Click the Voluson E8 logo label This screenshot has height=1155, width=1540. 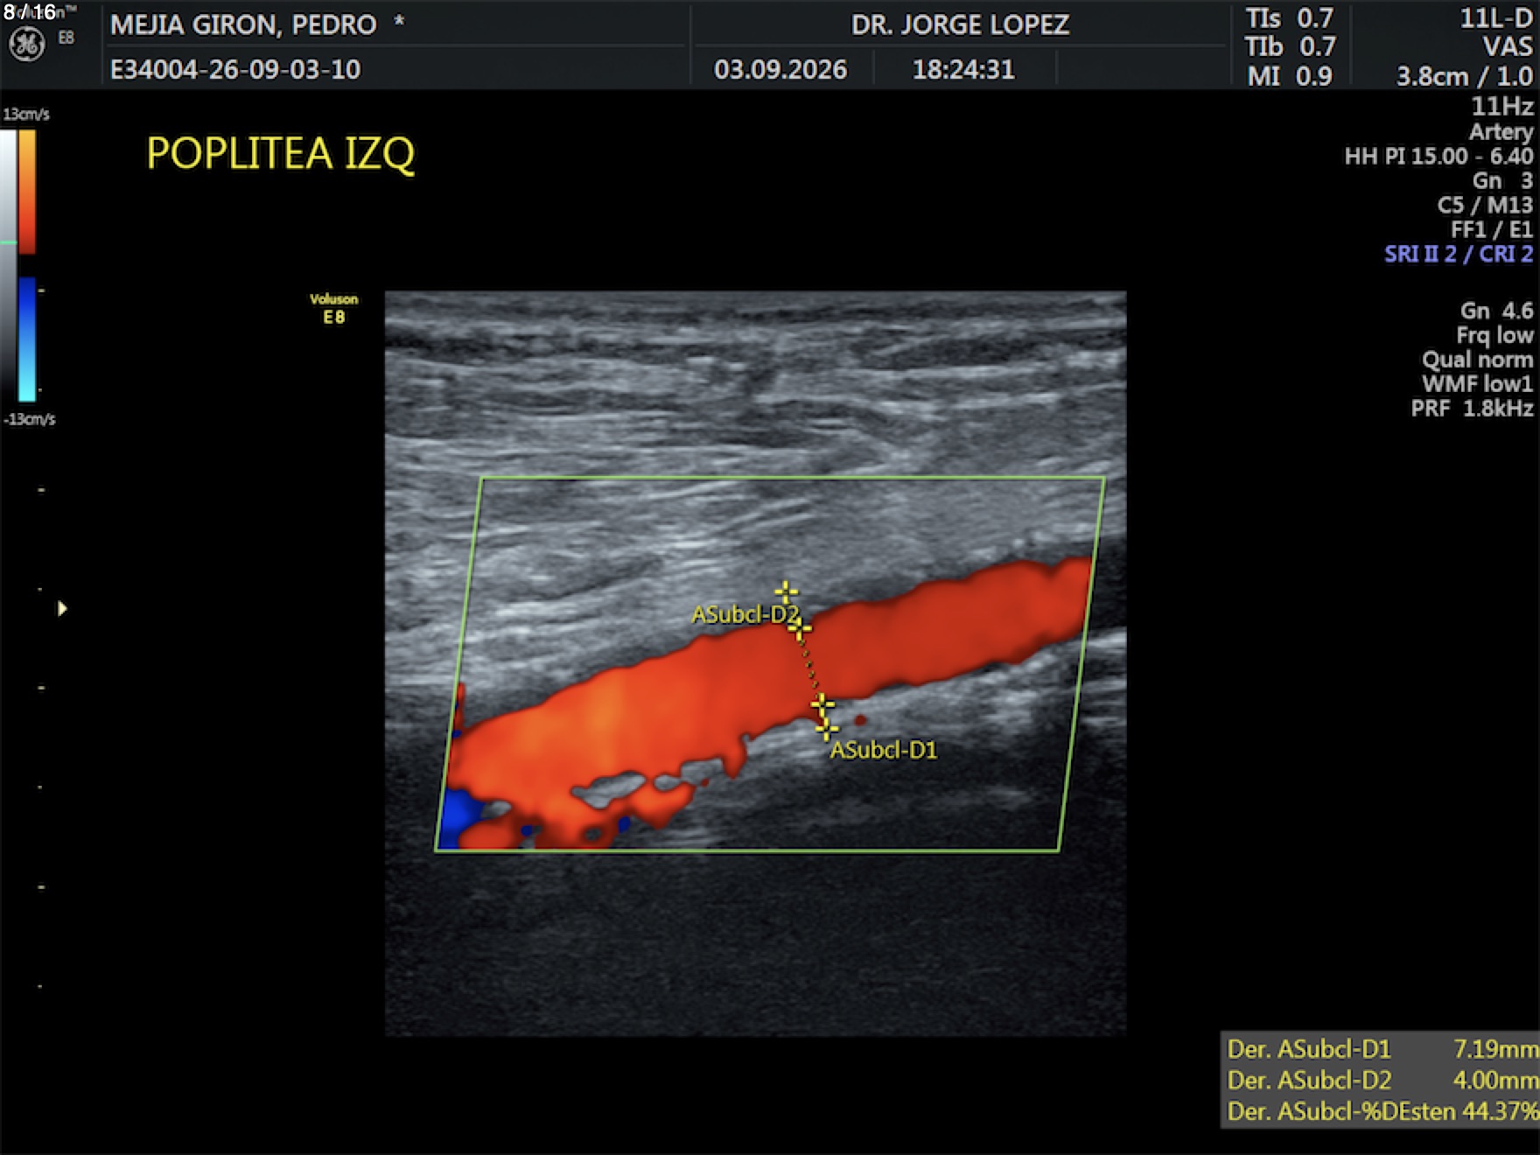[333, 309]
